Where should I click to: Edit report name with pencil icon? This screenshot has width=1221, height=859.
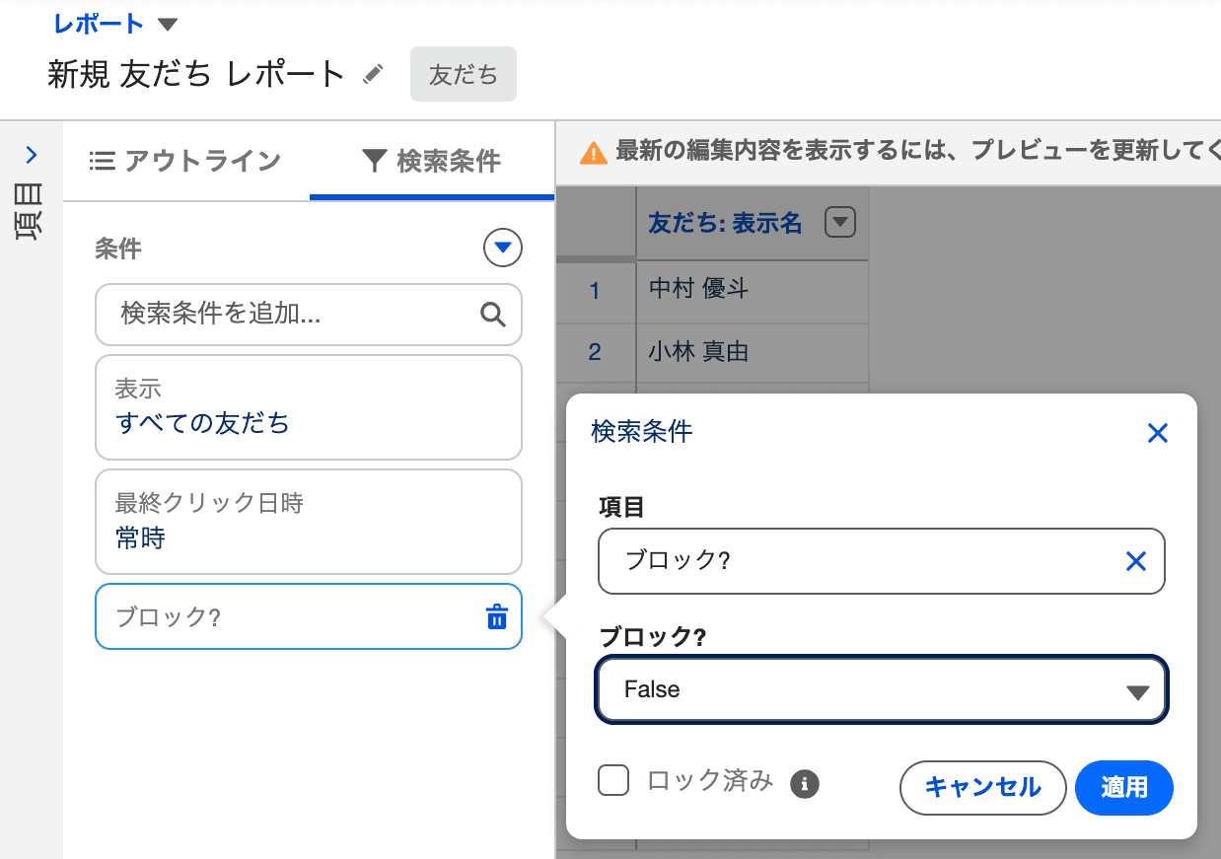pyautogui.click(x=373, y=74)
